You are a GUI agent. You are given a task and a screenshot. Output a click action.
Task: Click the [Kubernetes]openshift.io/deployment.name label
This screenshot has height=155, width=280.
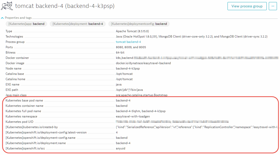[35, 143]
